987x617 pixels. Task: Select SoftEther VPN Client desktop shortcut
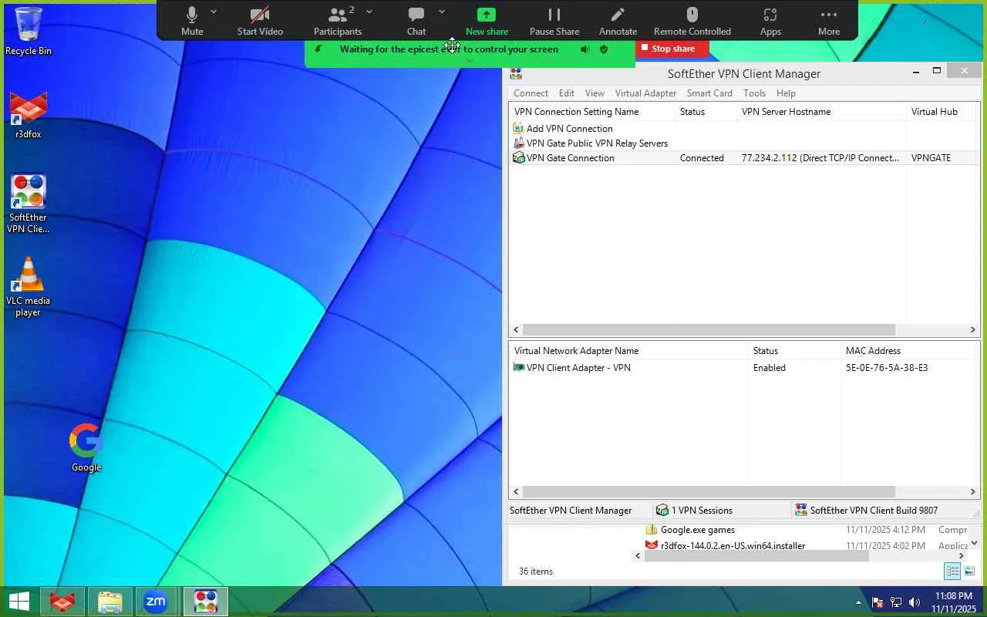[x=29, y=204]
